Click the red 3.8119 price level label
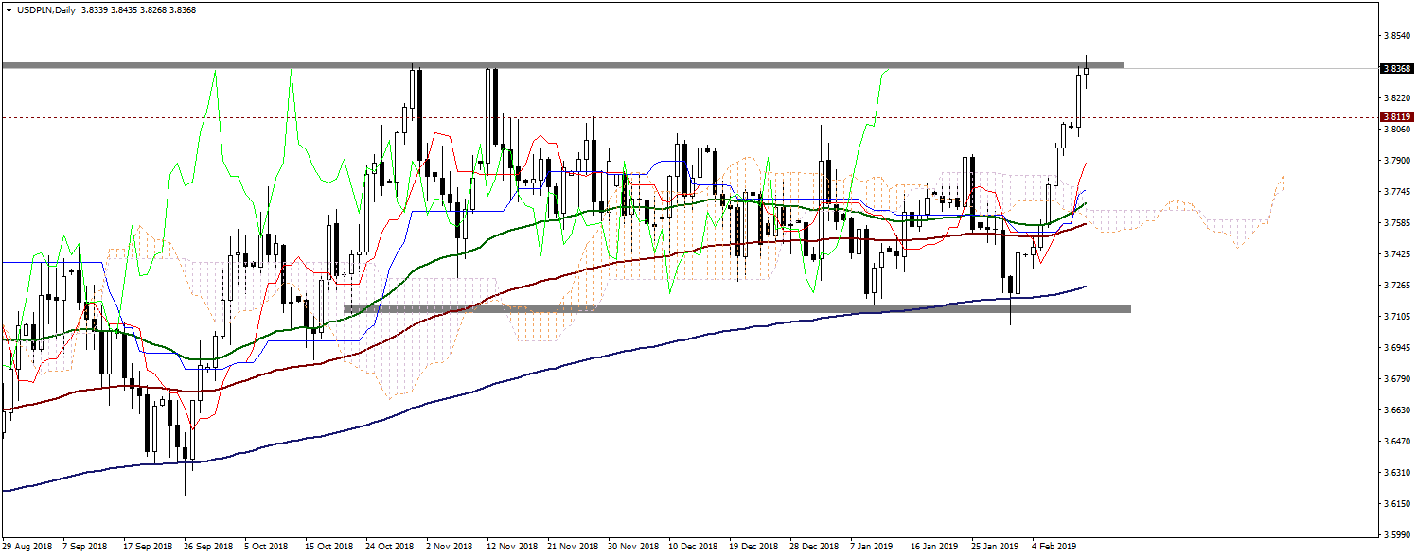Viewport: 1417px width, 557px height. tap(1396, 118)
